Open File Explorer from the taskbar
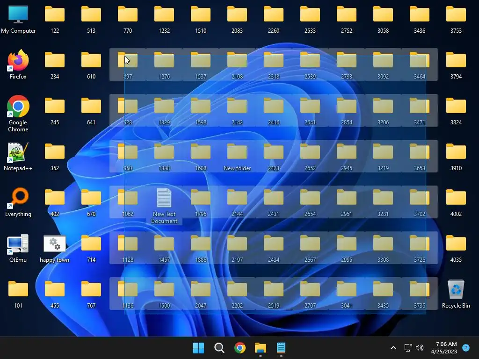The image size is (479, 359). click(x=261, y=348)
